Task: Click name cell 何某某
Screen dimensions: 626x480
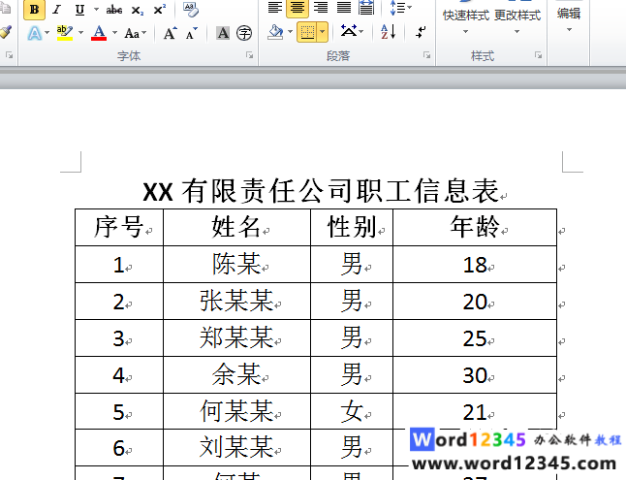Action: [236, 411]
